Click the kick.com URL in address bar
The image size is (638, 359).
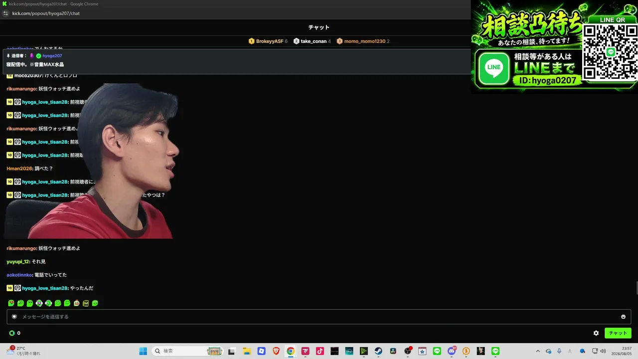click(46, 13)
